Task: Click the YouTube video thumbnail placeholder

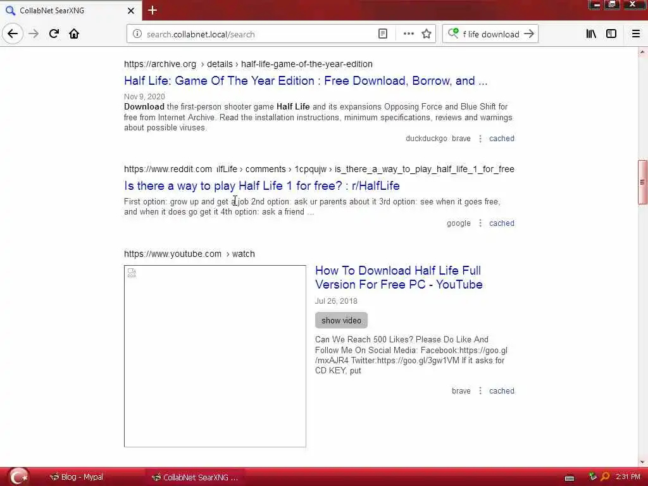Action: [215, 356]
